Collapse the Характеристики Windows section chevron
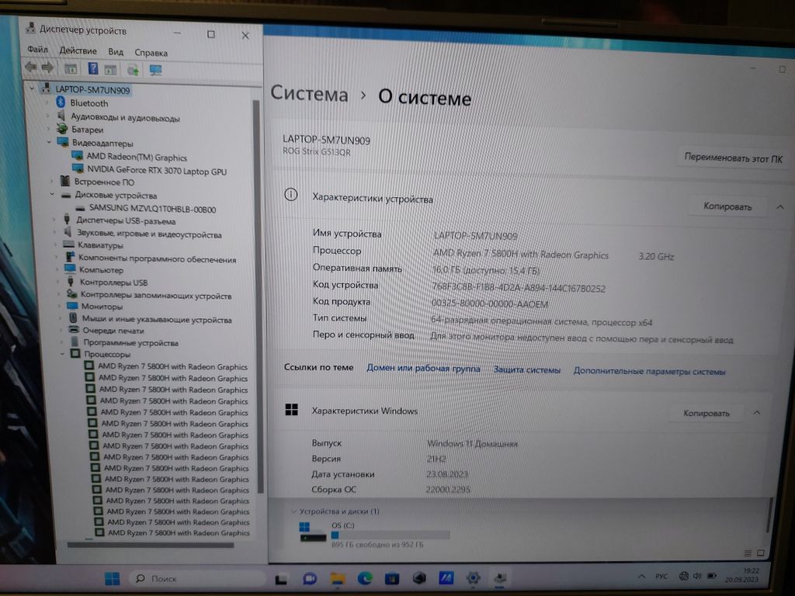The width and height of the screenshot is (795, 596). point(757,413)
